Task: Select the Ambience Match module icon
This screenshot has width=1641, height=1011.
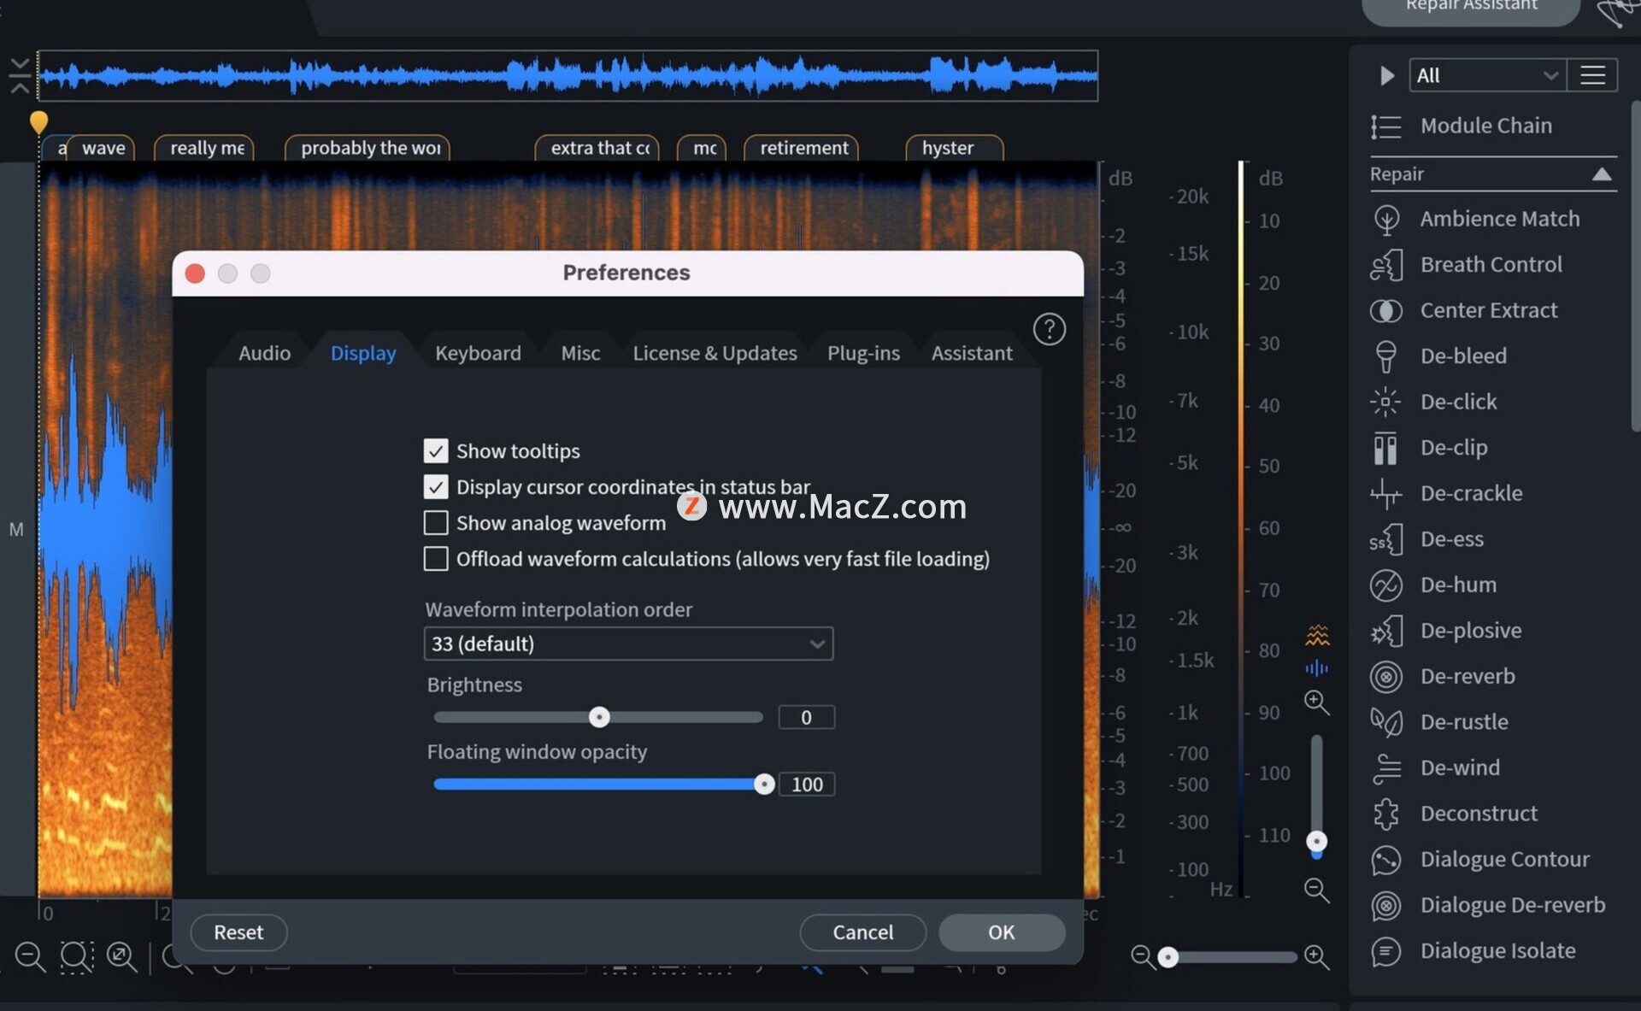Action: point(1385,220)
